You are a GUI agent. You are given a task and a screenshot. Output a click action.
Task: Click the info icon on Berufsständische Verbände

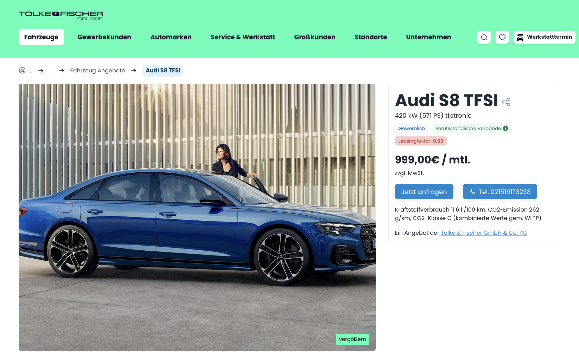tap(505, 128)
